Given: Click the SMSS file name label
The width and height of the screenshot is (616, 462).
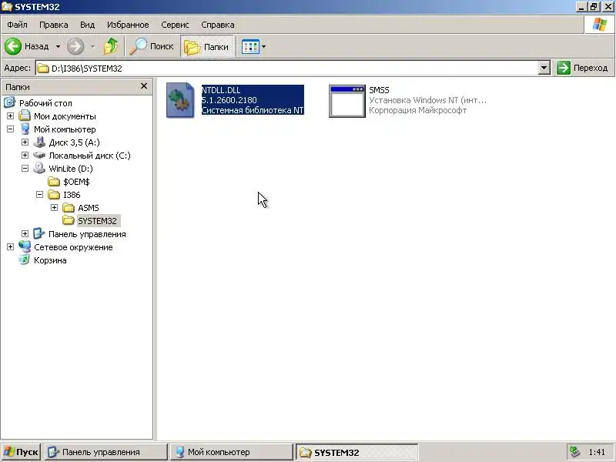Looking at the screenshot, I should [379, 90].
